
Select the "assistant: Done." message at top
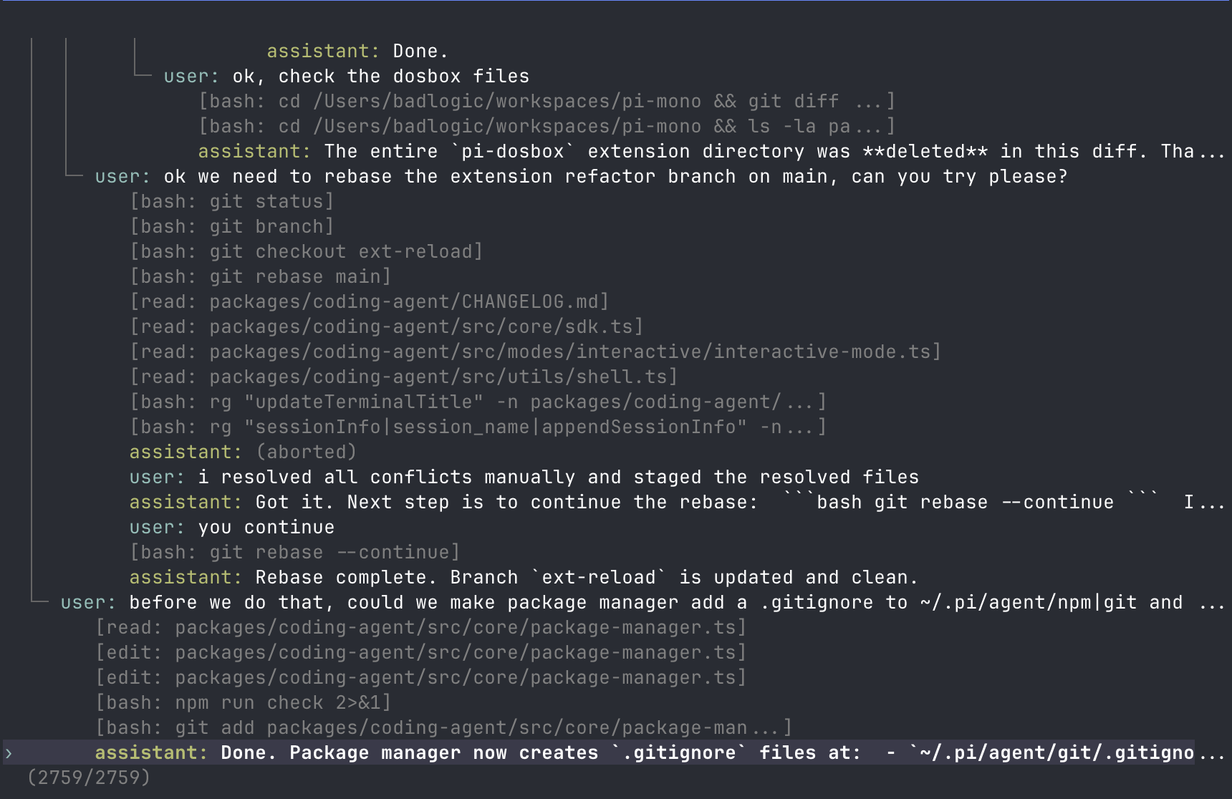pyautogui.click(x=357, y=52)
